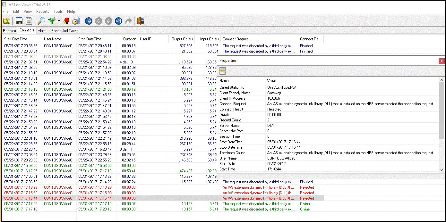Jump to the last record

[118, 21]
